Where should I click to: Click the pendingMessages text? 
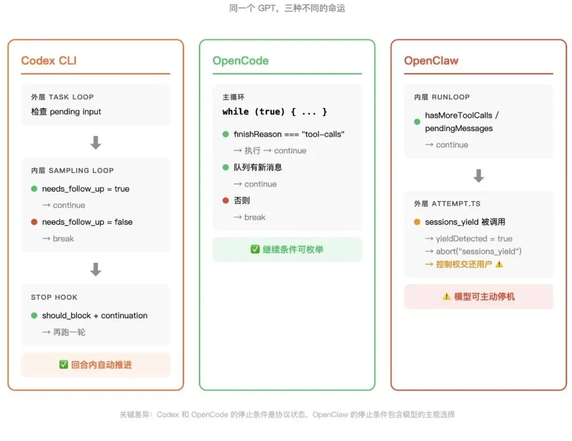(x=459, y=128)
